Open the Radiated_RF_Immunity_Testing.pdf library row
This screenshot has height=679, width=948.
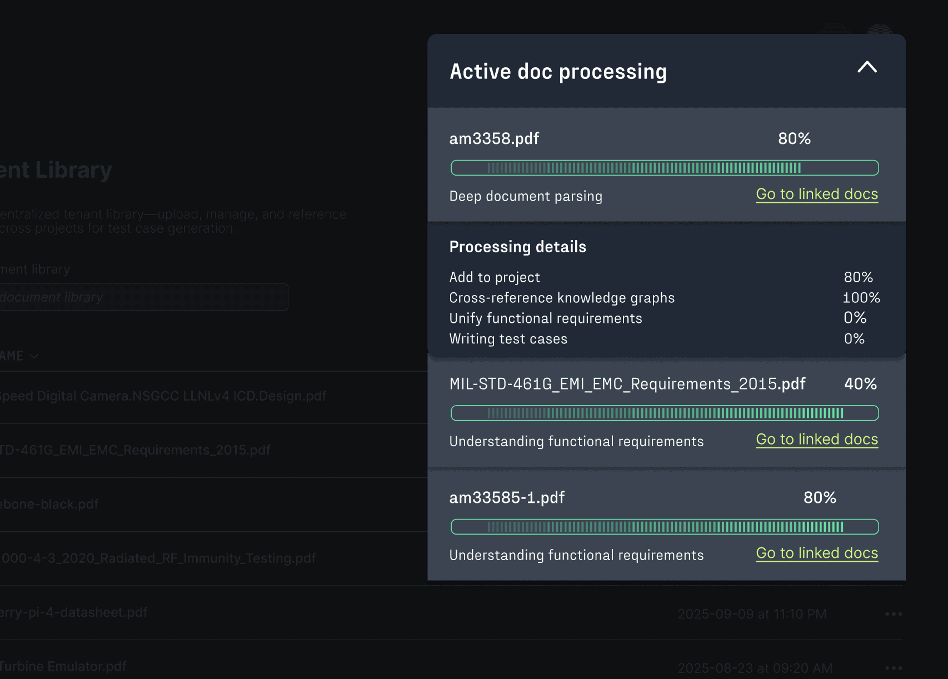[x=158, y=558]
